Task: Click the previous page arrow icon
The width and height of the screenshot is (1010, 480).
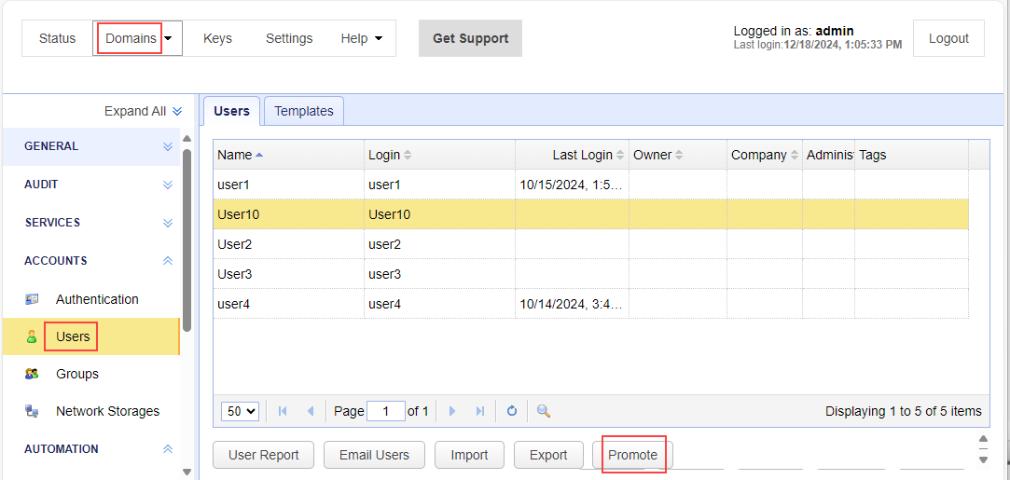Action: 311,411
